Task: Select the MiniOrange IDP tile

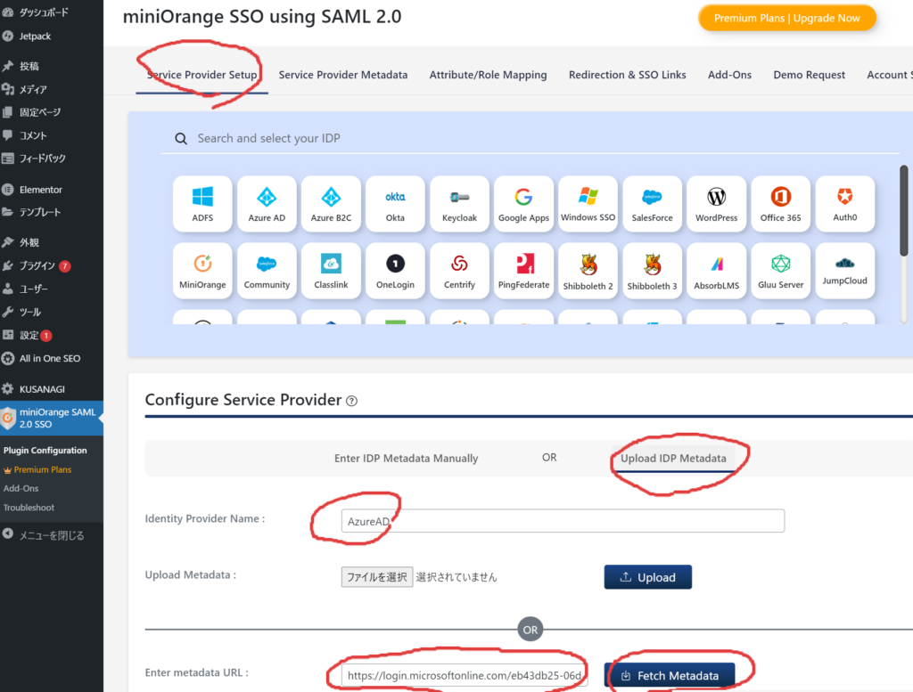Action: coord(202,271)
